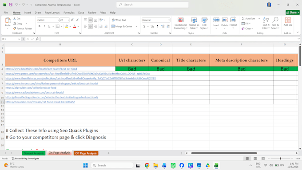Open the healthline.com best-cat-food link
The width and height of the screenshot is (302, 170).
[x=41, y=69]
